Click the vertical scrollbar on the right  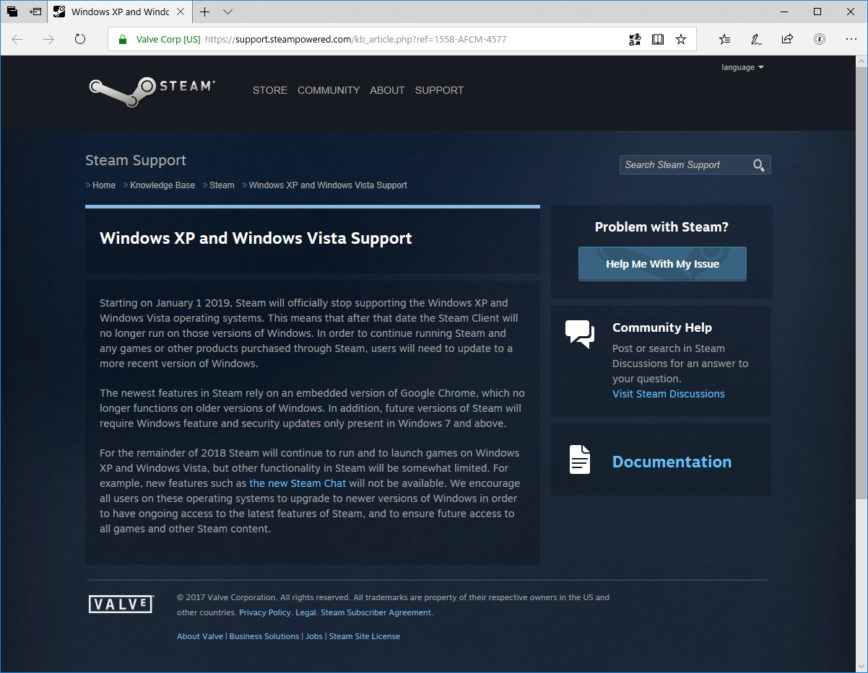pos(862,289)
